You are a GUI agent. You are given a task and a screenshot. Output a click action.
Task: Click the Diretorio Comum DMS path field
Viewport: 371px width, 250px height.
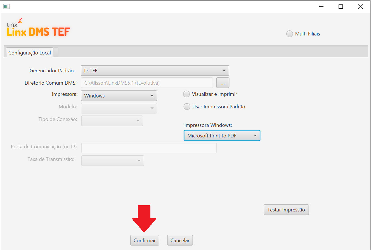147,83
